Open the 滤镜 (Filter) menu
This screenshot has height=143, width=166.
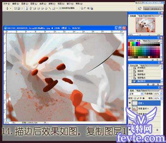pyautogui.click(x=52, y=4)
